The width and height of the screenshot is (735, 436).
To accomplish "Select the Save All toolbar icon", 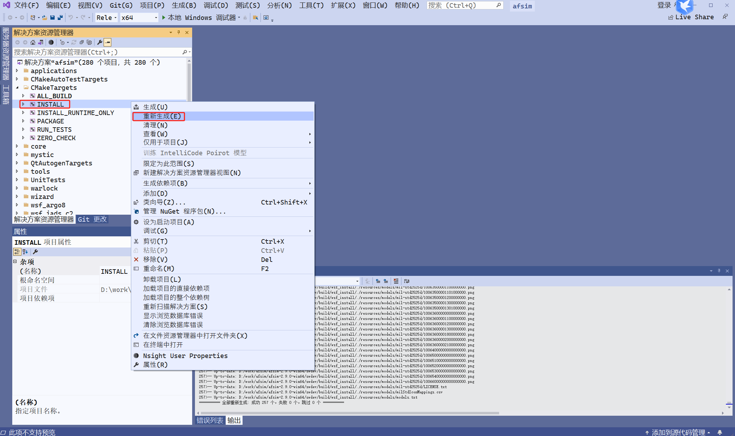I will (60, 17).
